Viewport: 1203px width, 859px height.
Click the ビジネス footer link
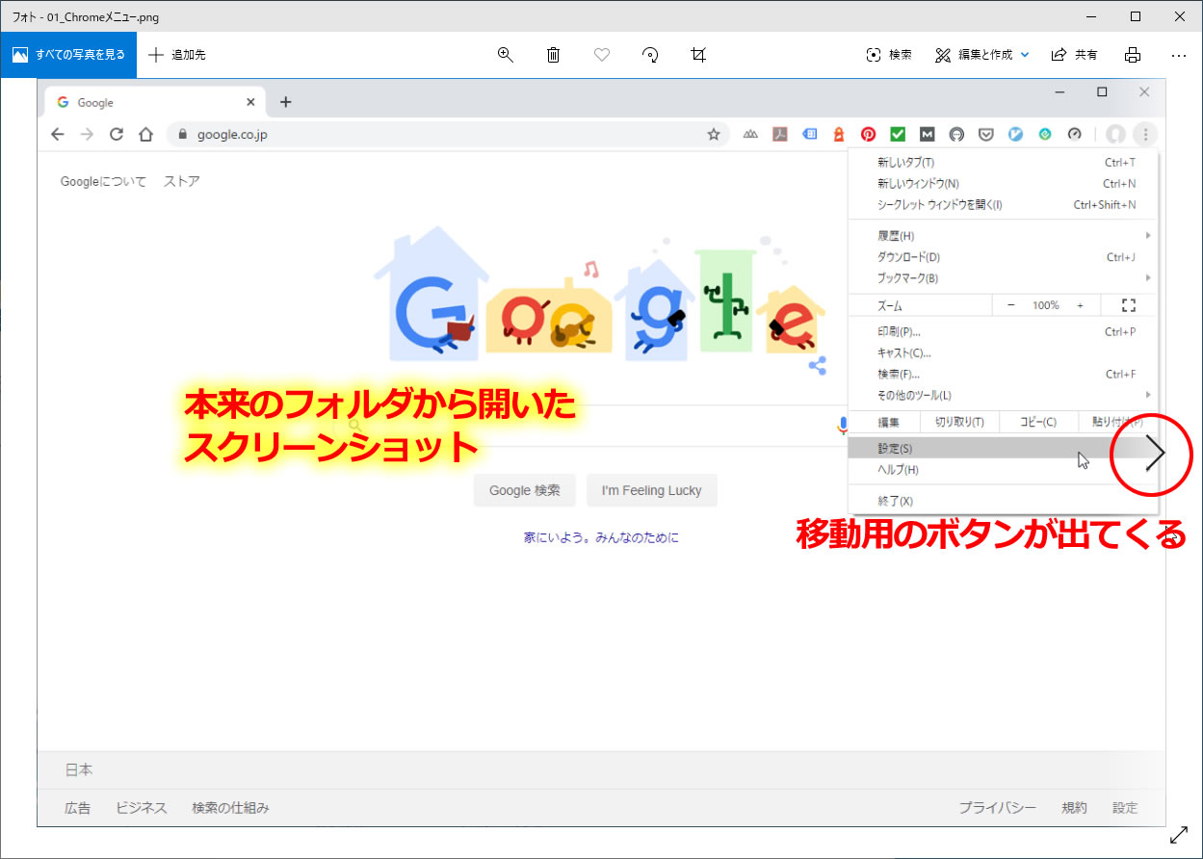tap(142, 808)
